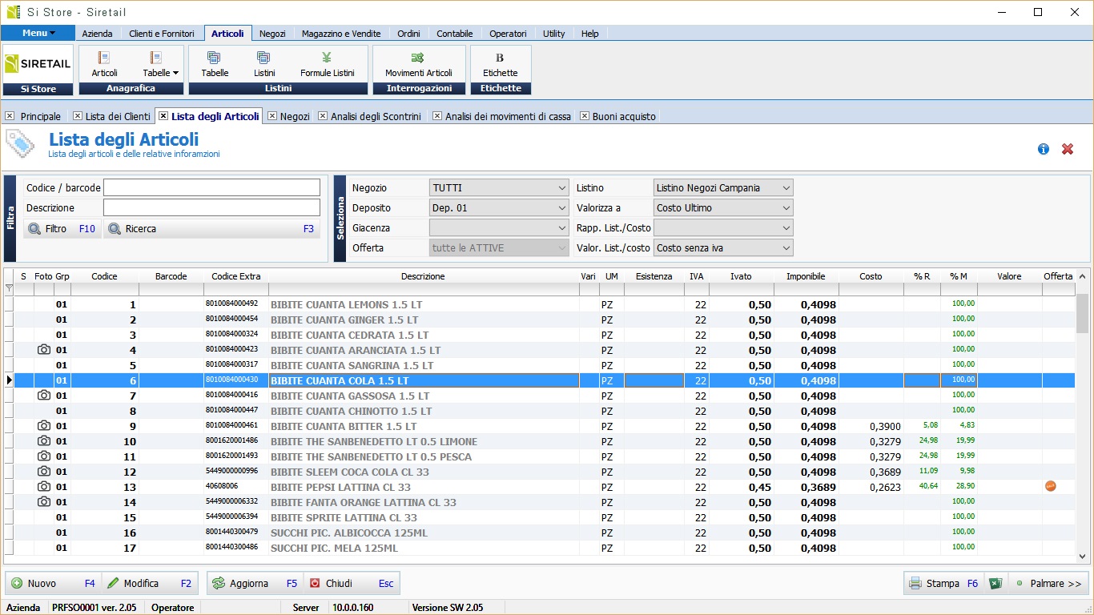Click the Nuovo F4 button

coord(53,584)
